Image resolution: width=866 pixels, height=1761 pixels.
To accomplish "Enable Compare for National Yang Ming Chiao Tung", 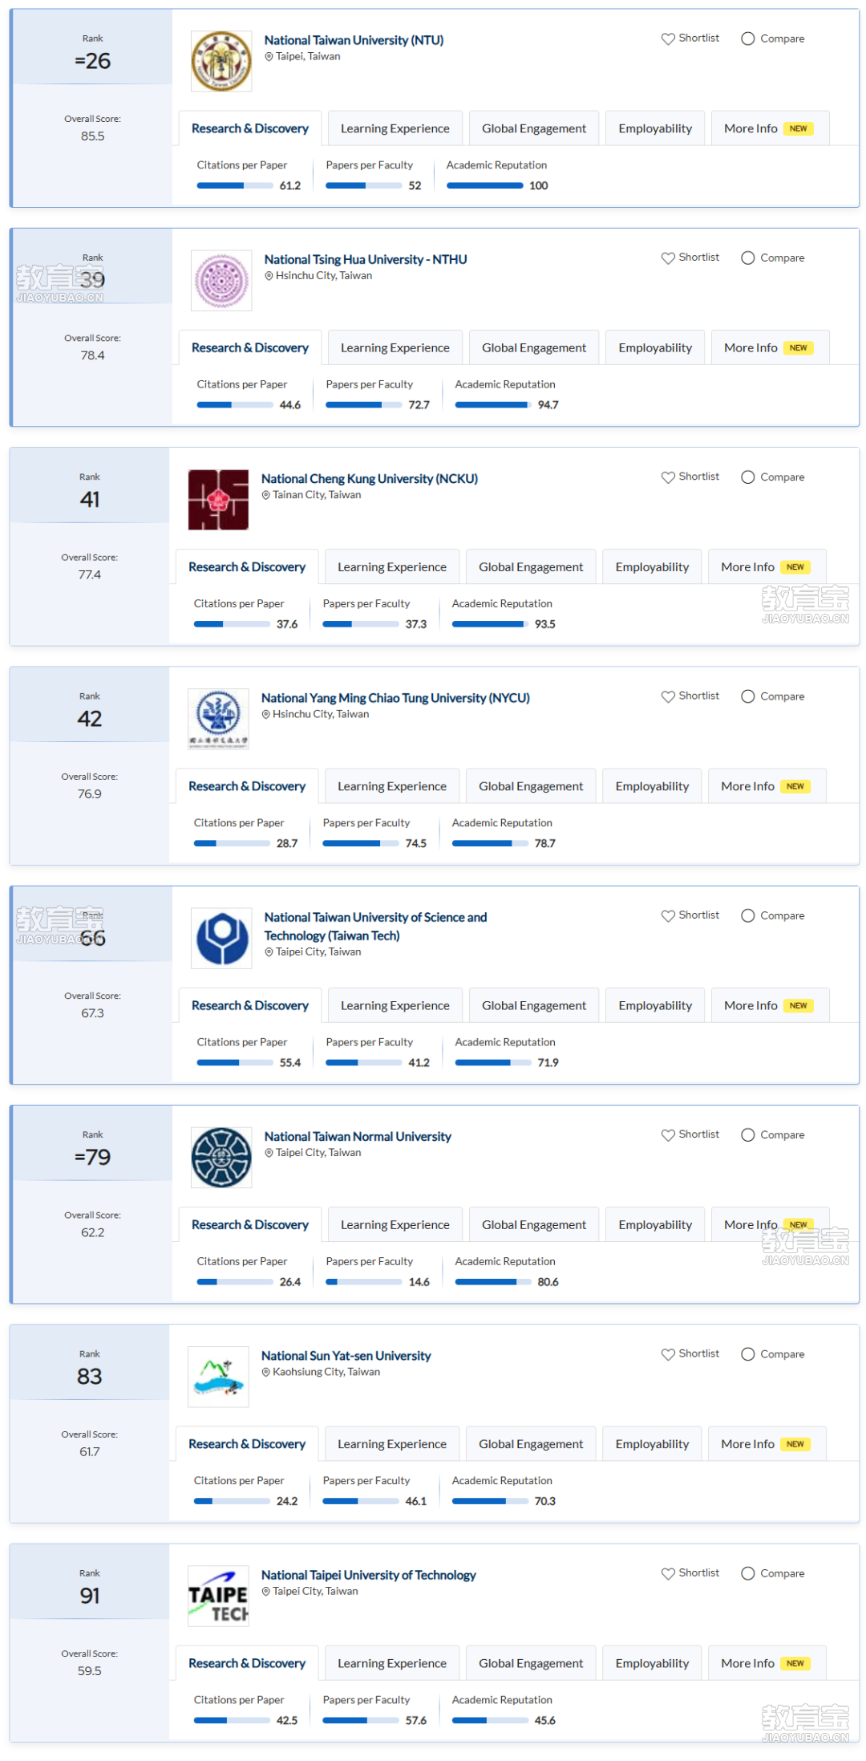I will pos(747,696).
